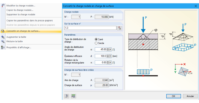
Task: Pick surface graphically with cursor icon
Action: click(x=120, y=28)
